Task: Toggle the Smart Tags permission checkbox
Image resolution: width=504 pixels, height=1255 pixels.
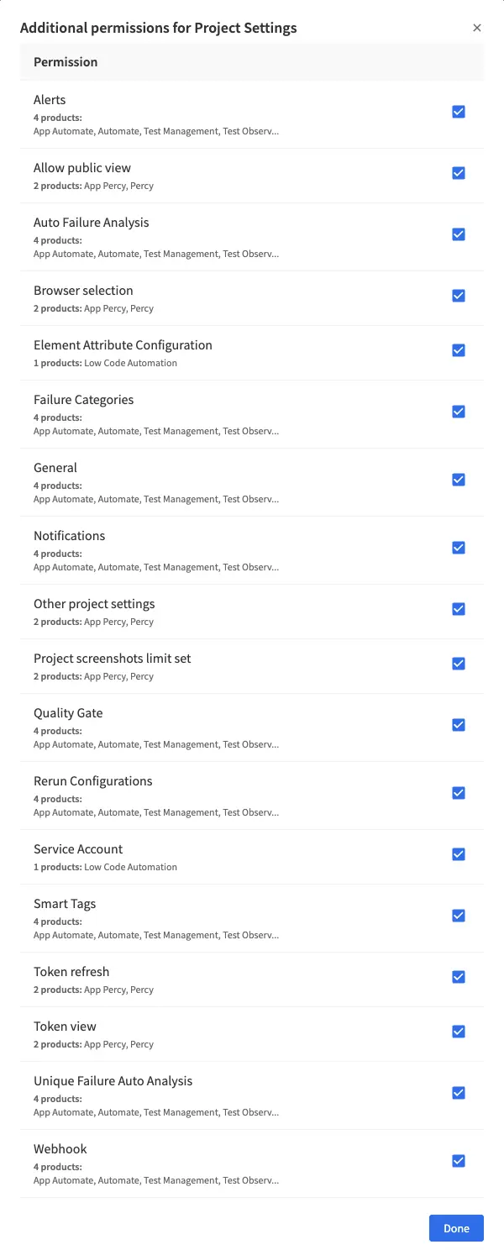Action: [x=459, y=915]
